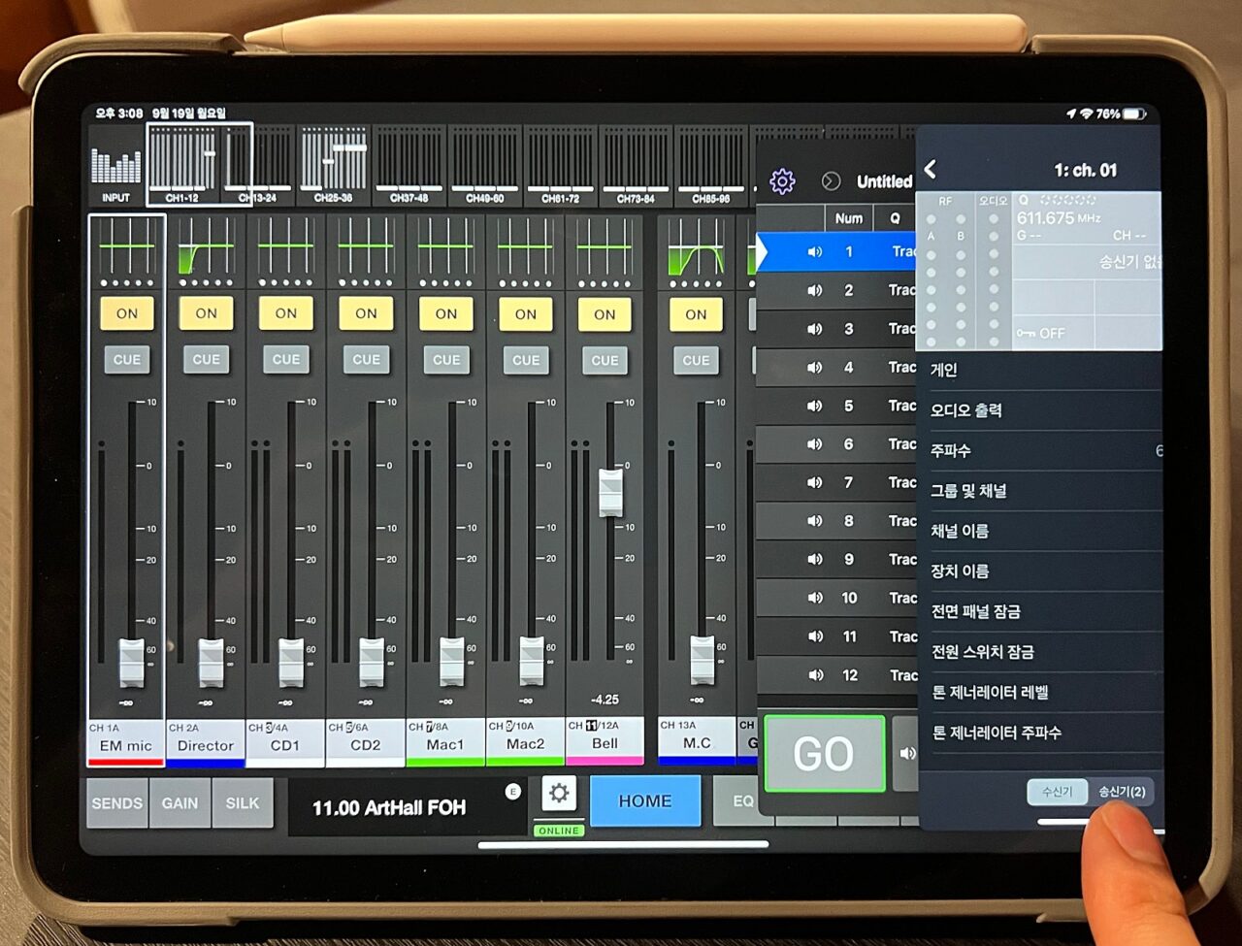1242x946 pixels.
Task: Enable CUE on the Director channel
Action: (207, 360)
